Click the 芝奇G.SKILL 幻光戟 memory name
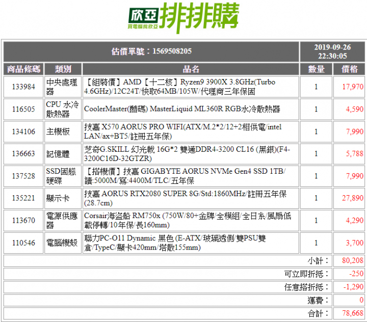 [187, 154]
